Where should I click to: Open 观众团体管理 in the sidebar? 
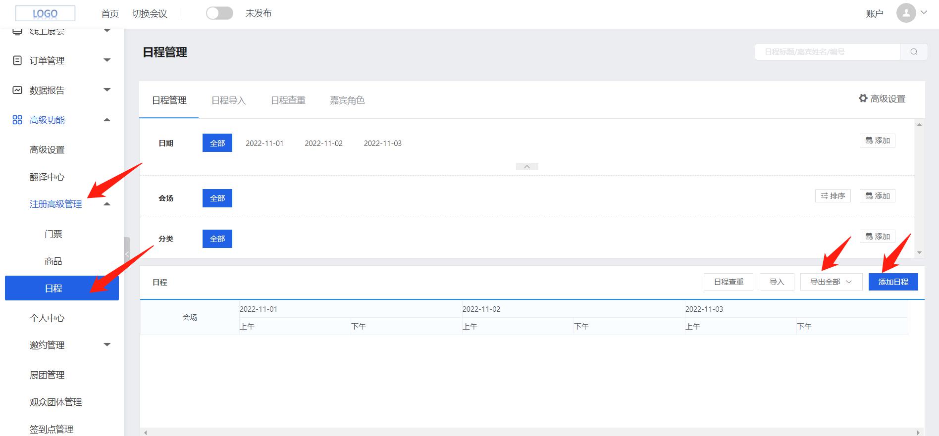pos(56,402)
